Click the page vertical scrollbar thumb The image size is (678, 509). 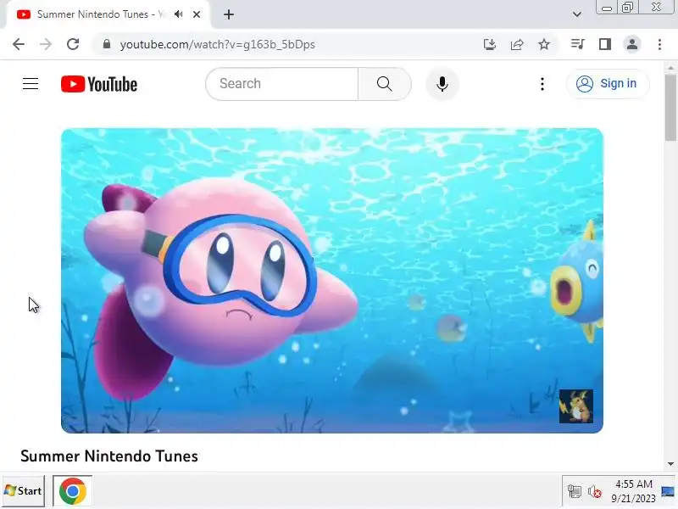pyautogui.click(x=670, y=108)
